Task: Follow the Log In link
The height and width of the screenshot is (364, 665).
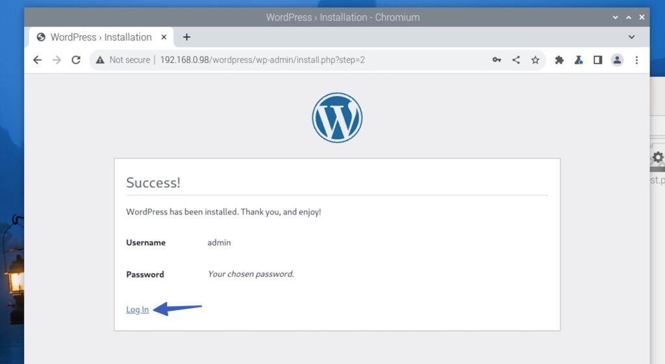Action: coord(138,309)
